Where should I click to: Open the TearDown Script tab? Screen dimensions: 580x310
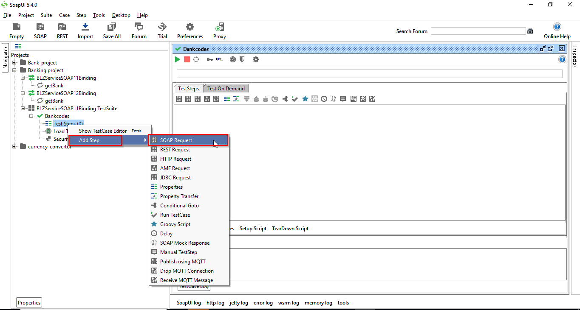290,228
